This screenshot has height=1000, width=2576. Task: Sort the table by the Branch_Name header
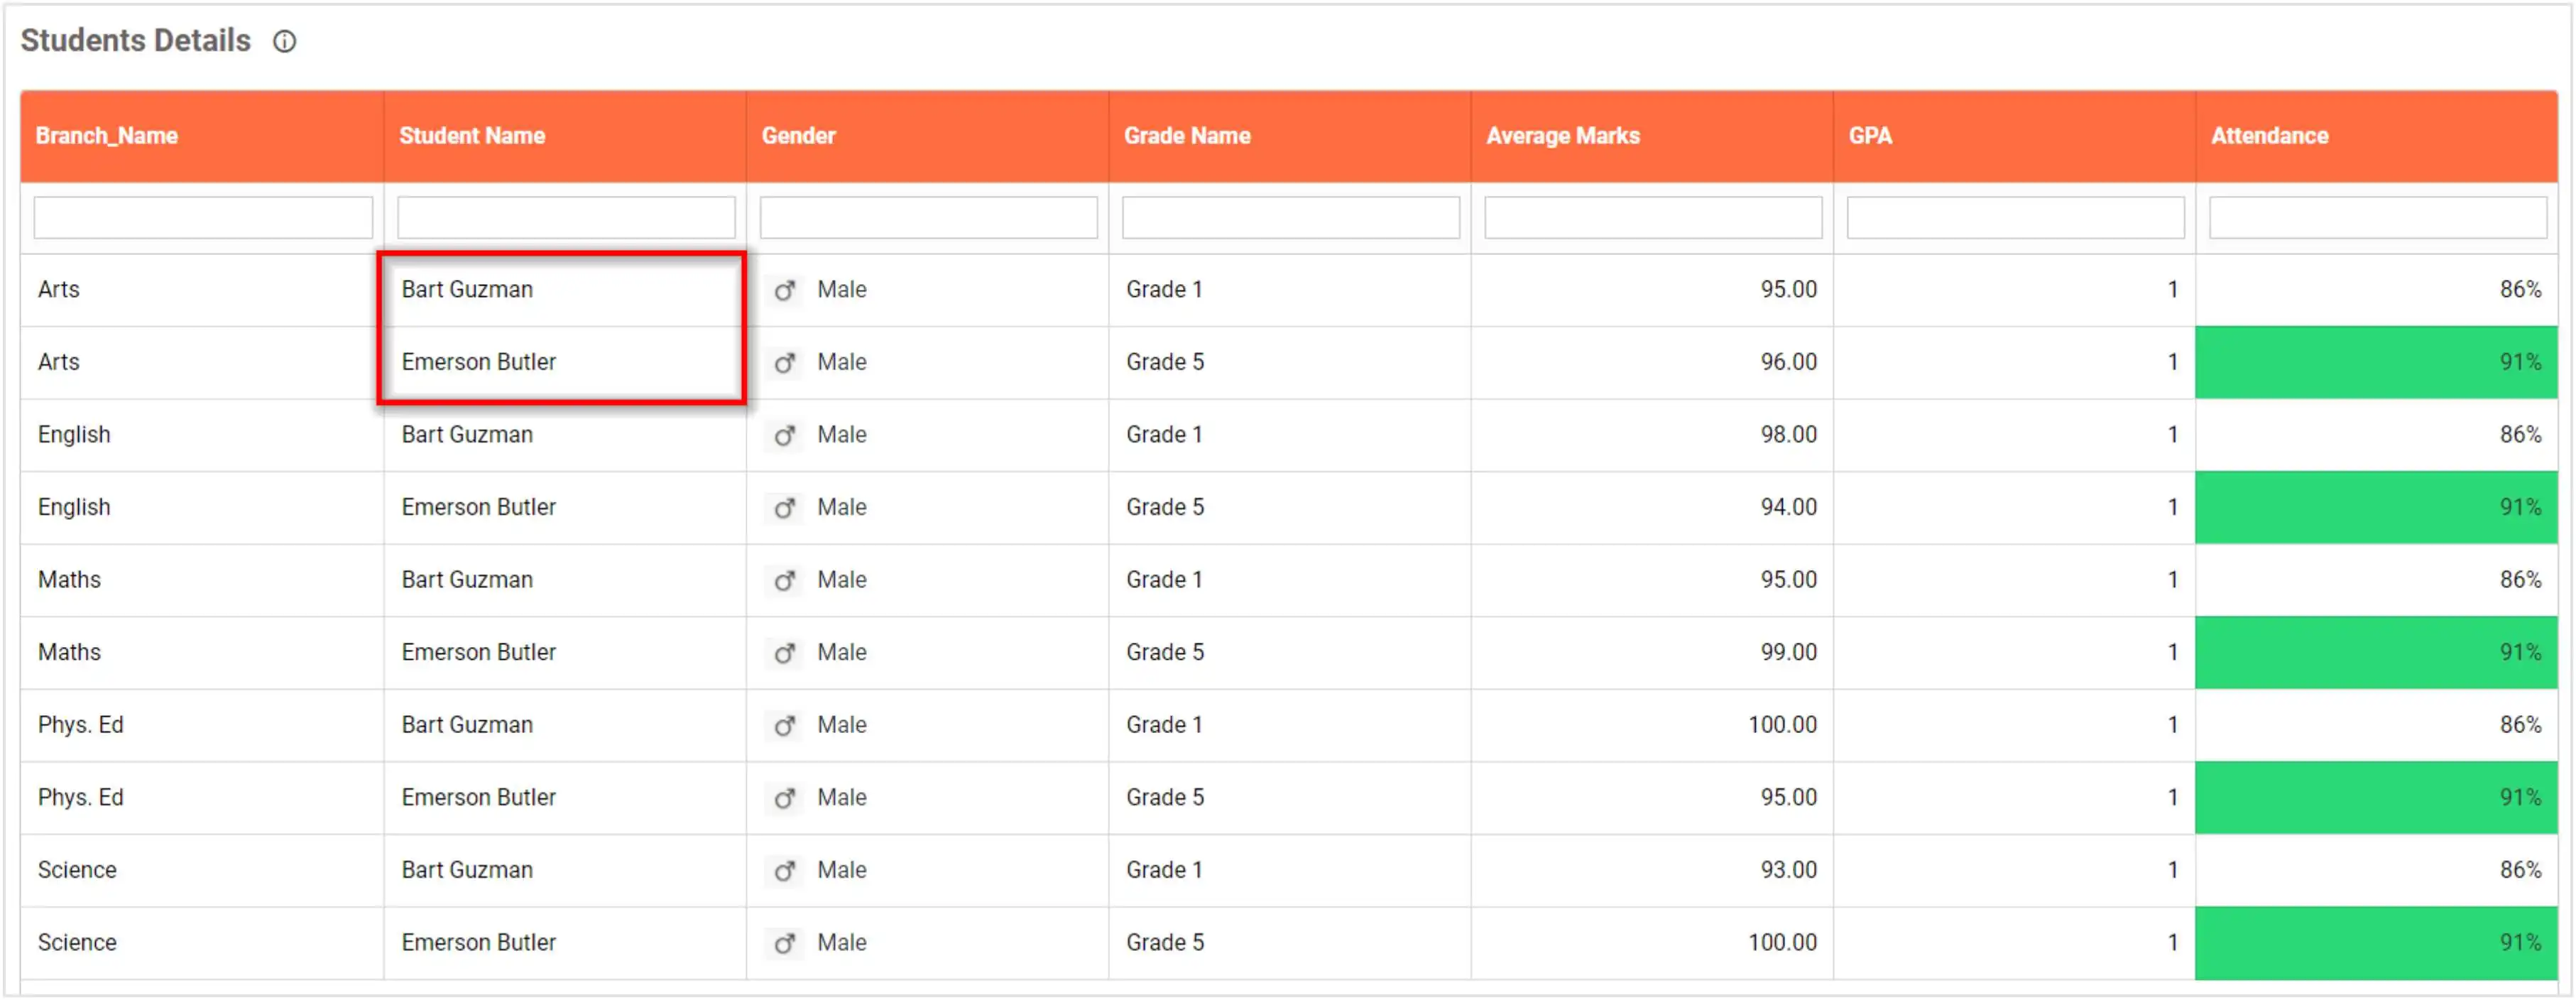click(x=107, y=135)
